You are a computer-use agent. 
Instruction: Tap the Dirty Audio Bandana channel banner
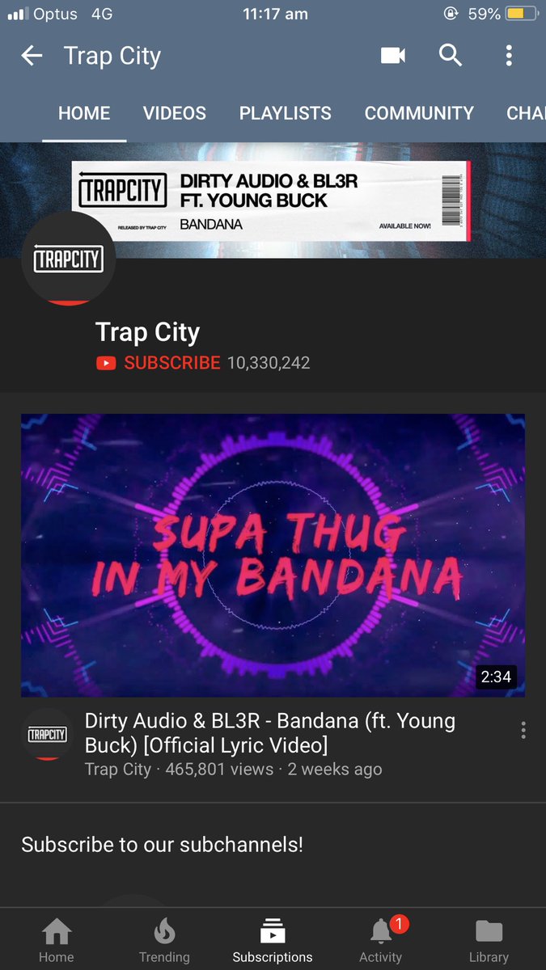tap(273, 200)
